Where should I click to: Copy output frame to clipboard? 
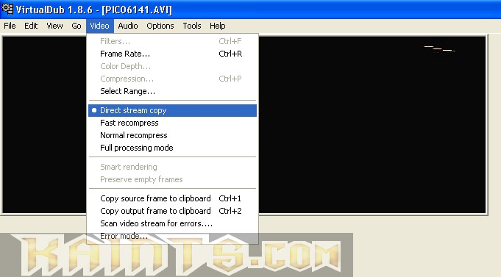click(x=173, y=211)
